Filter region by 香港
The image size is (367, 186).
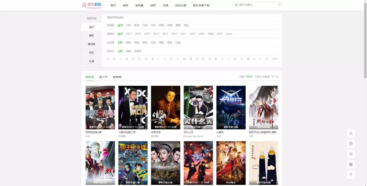point(136,25)
